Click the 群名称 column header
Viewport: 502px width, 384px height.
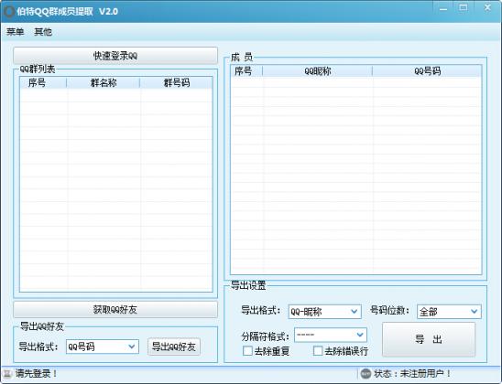(x=104, y=82)
